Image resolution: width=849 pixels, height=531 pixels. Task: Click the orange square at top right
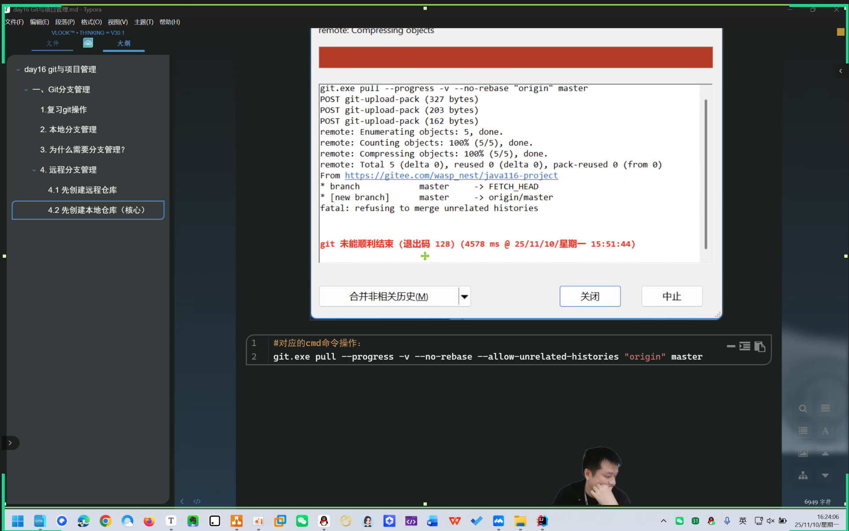[840, 32]
